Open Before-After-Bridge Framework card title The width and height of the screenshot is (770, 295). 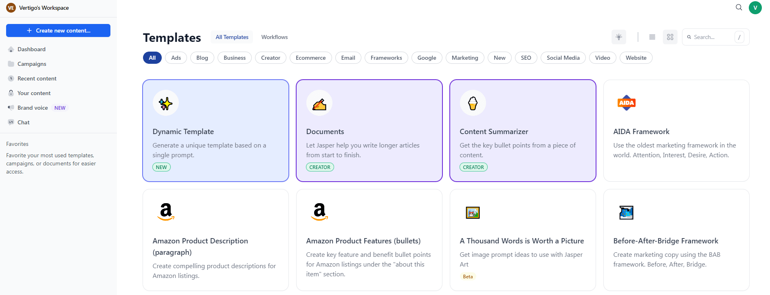(666, 241)
